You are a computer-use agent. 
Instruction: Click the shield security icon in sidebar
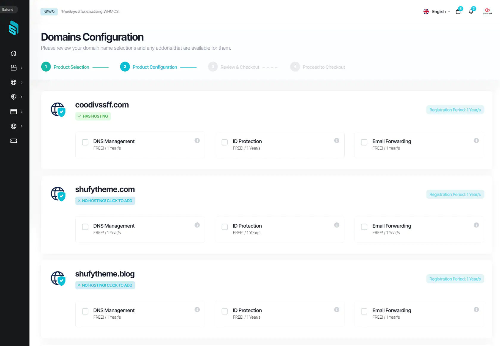[14, 97]
